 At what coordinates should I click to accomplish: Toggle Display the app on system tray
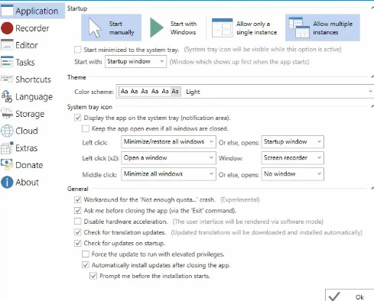[x=78, y=118]
